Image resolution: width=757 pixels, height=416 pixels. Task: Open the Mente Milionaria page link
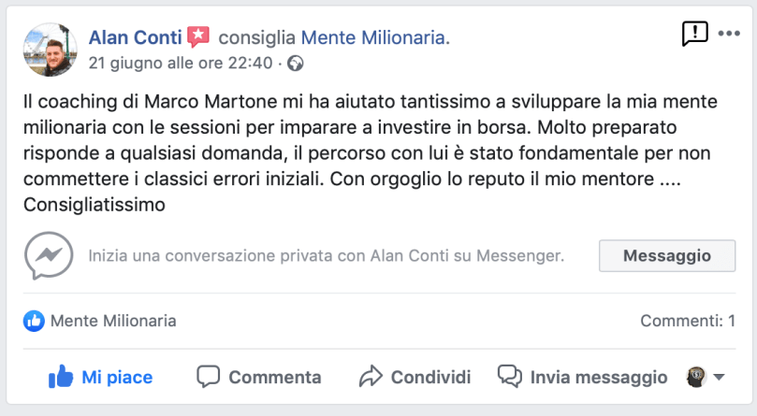point(373,37)
